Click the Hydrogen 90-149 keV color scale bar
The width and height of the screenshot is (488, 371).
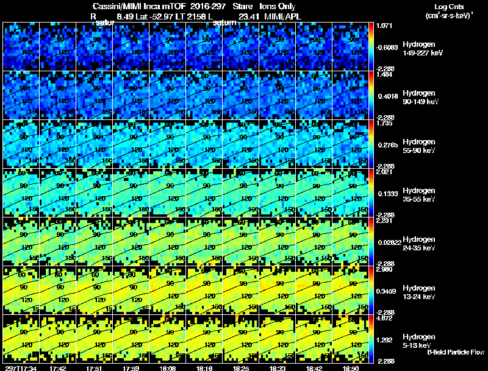point(371,95)
